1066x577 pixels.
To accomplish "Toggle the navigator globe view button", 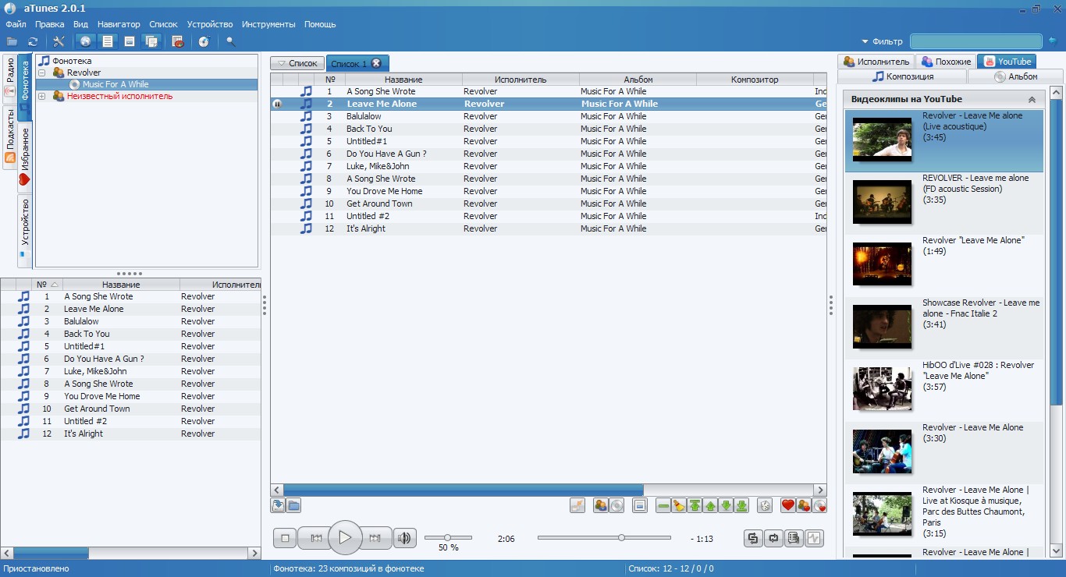I will point(85,41).
